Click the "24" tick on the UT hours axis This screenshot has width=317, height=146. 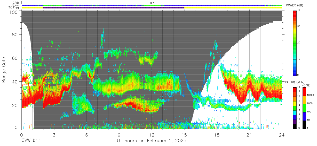tap(282, 135)
